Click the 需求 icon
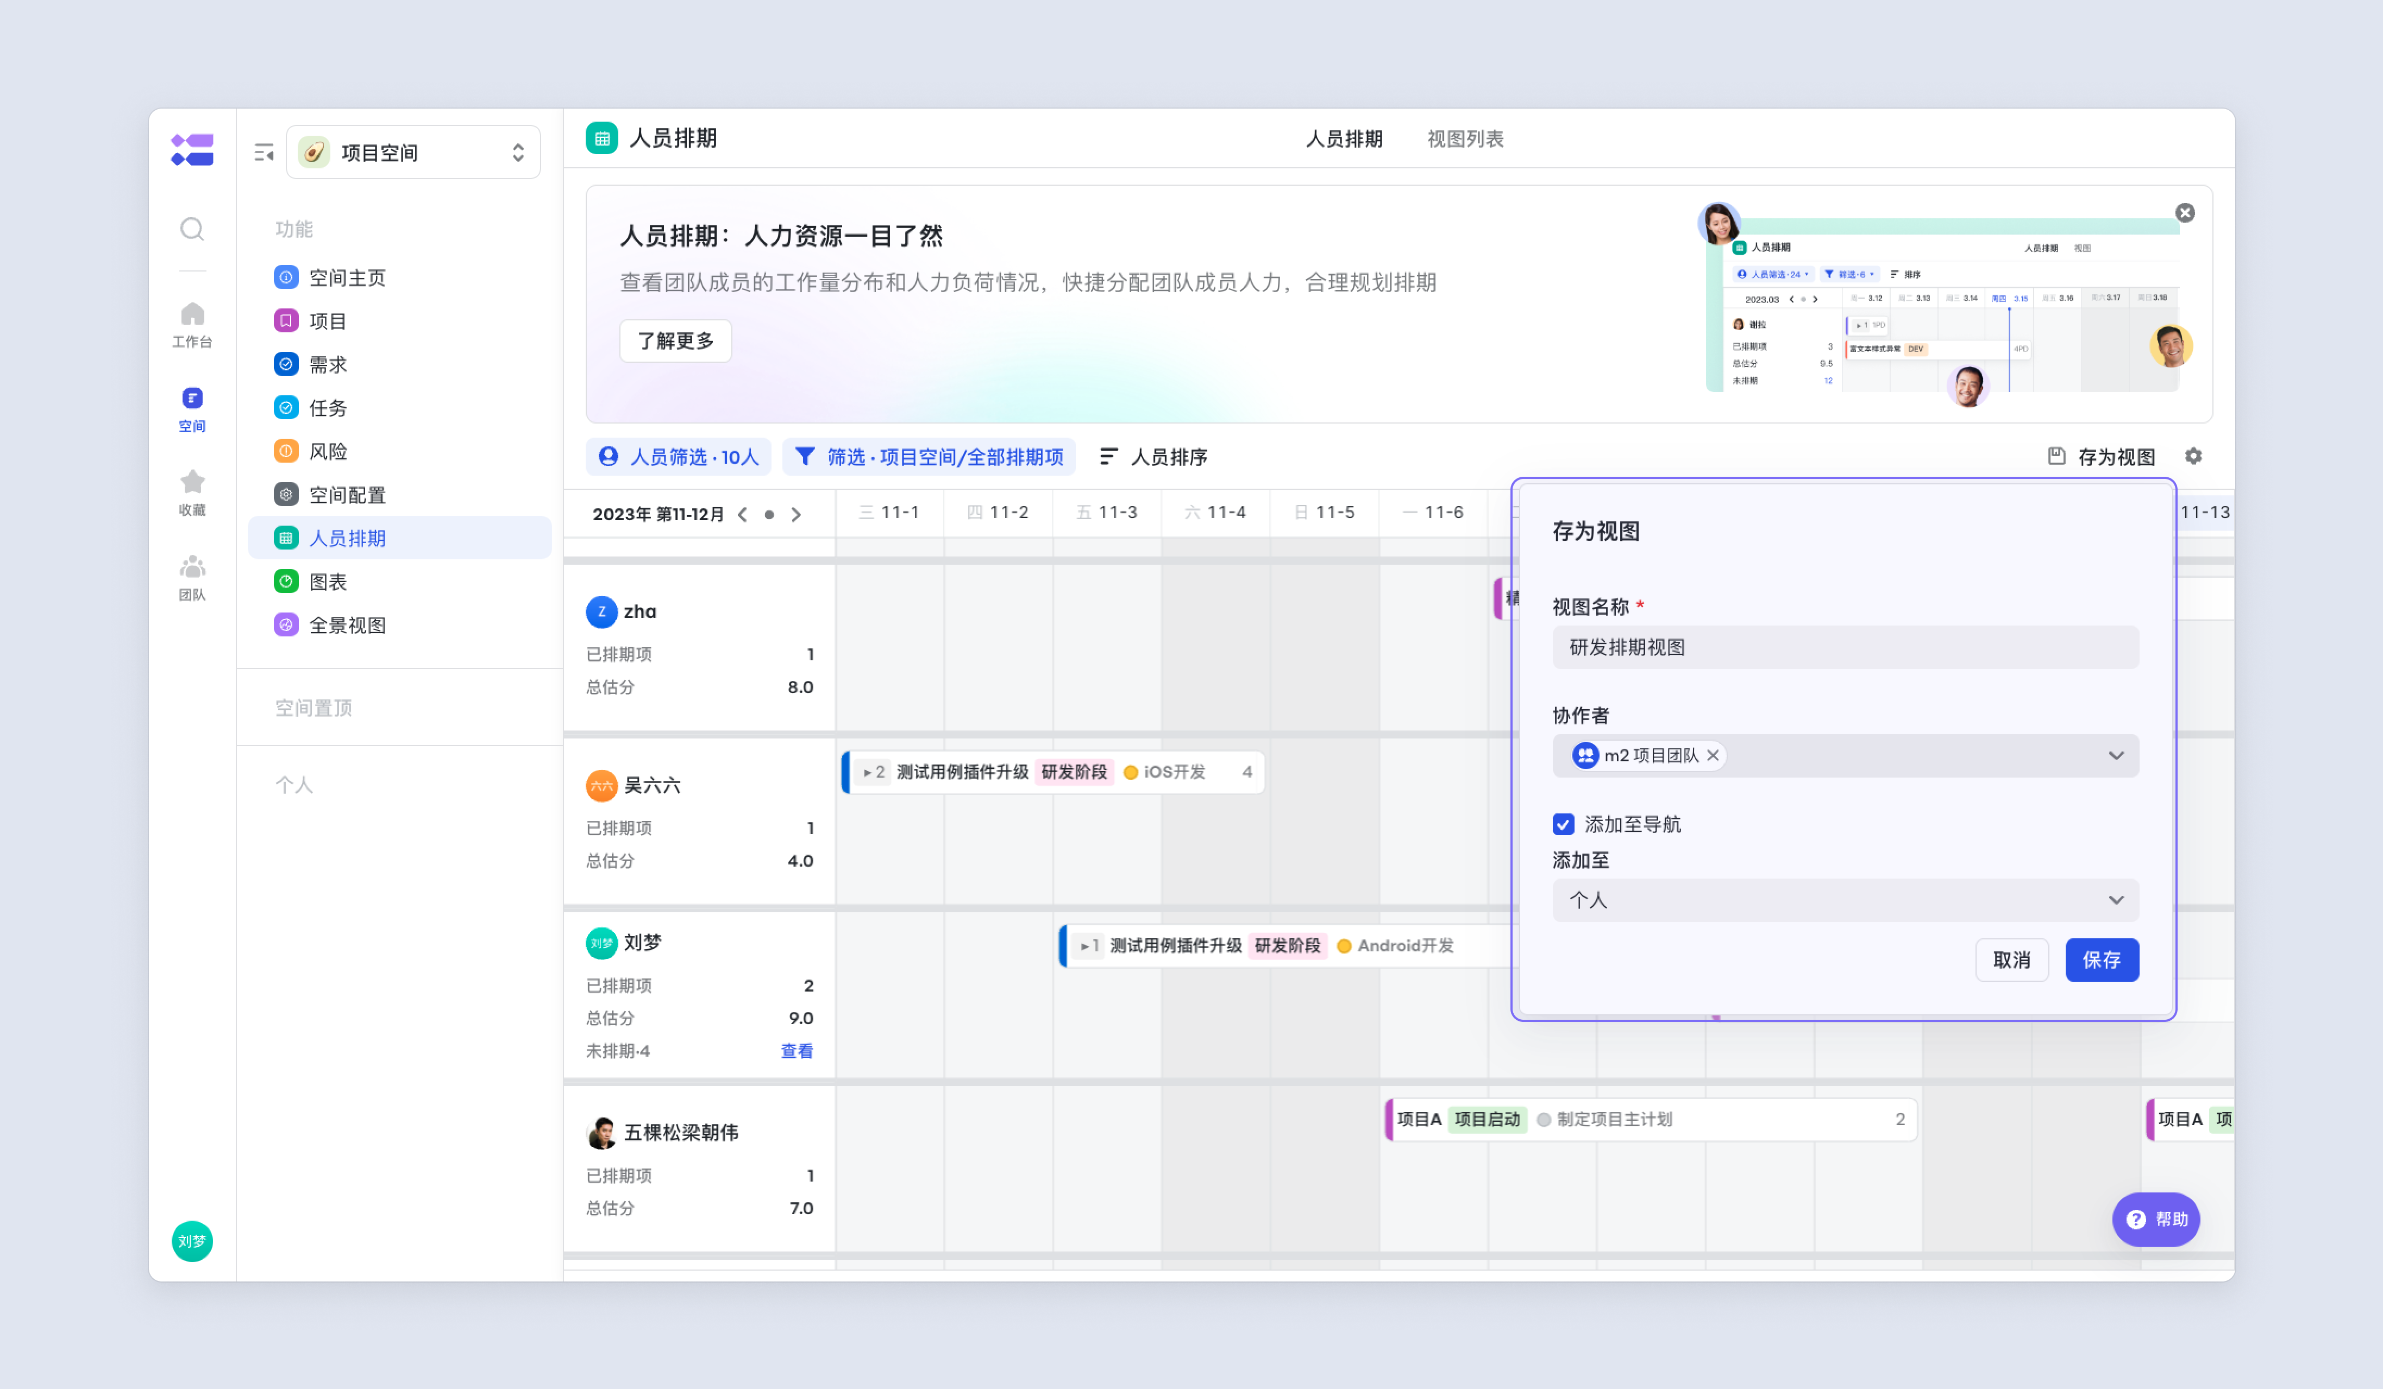The height and width of the screenshot is (1389, 2383). coord(286,364)
